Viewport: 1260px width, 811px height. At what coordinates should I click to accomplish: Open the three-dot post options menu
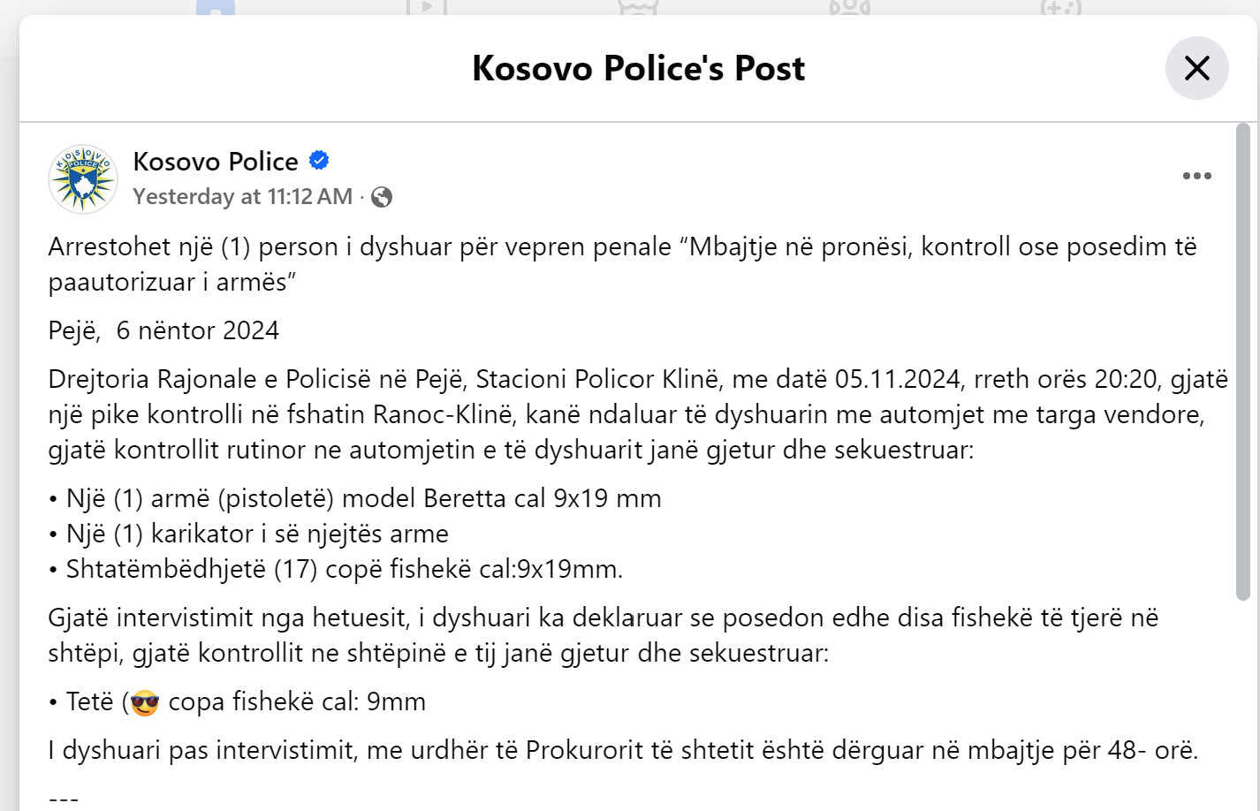(1196, 176)
